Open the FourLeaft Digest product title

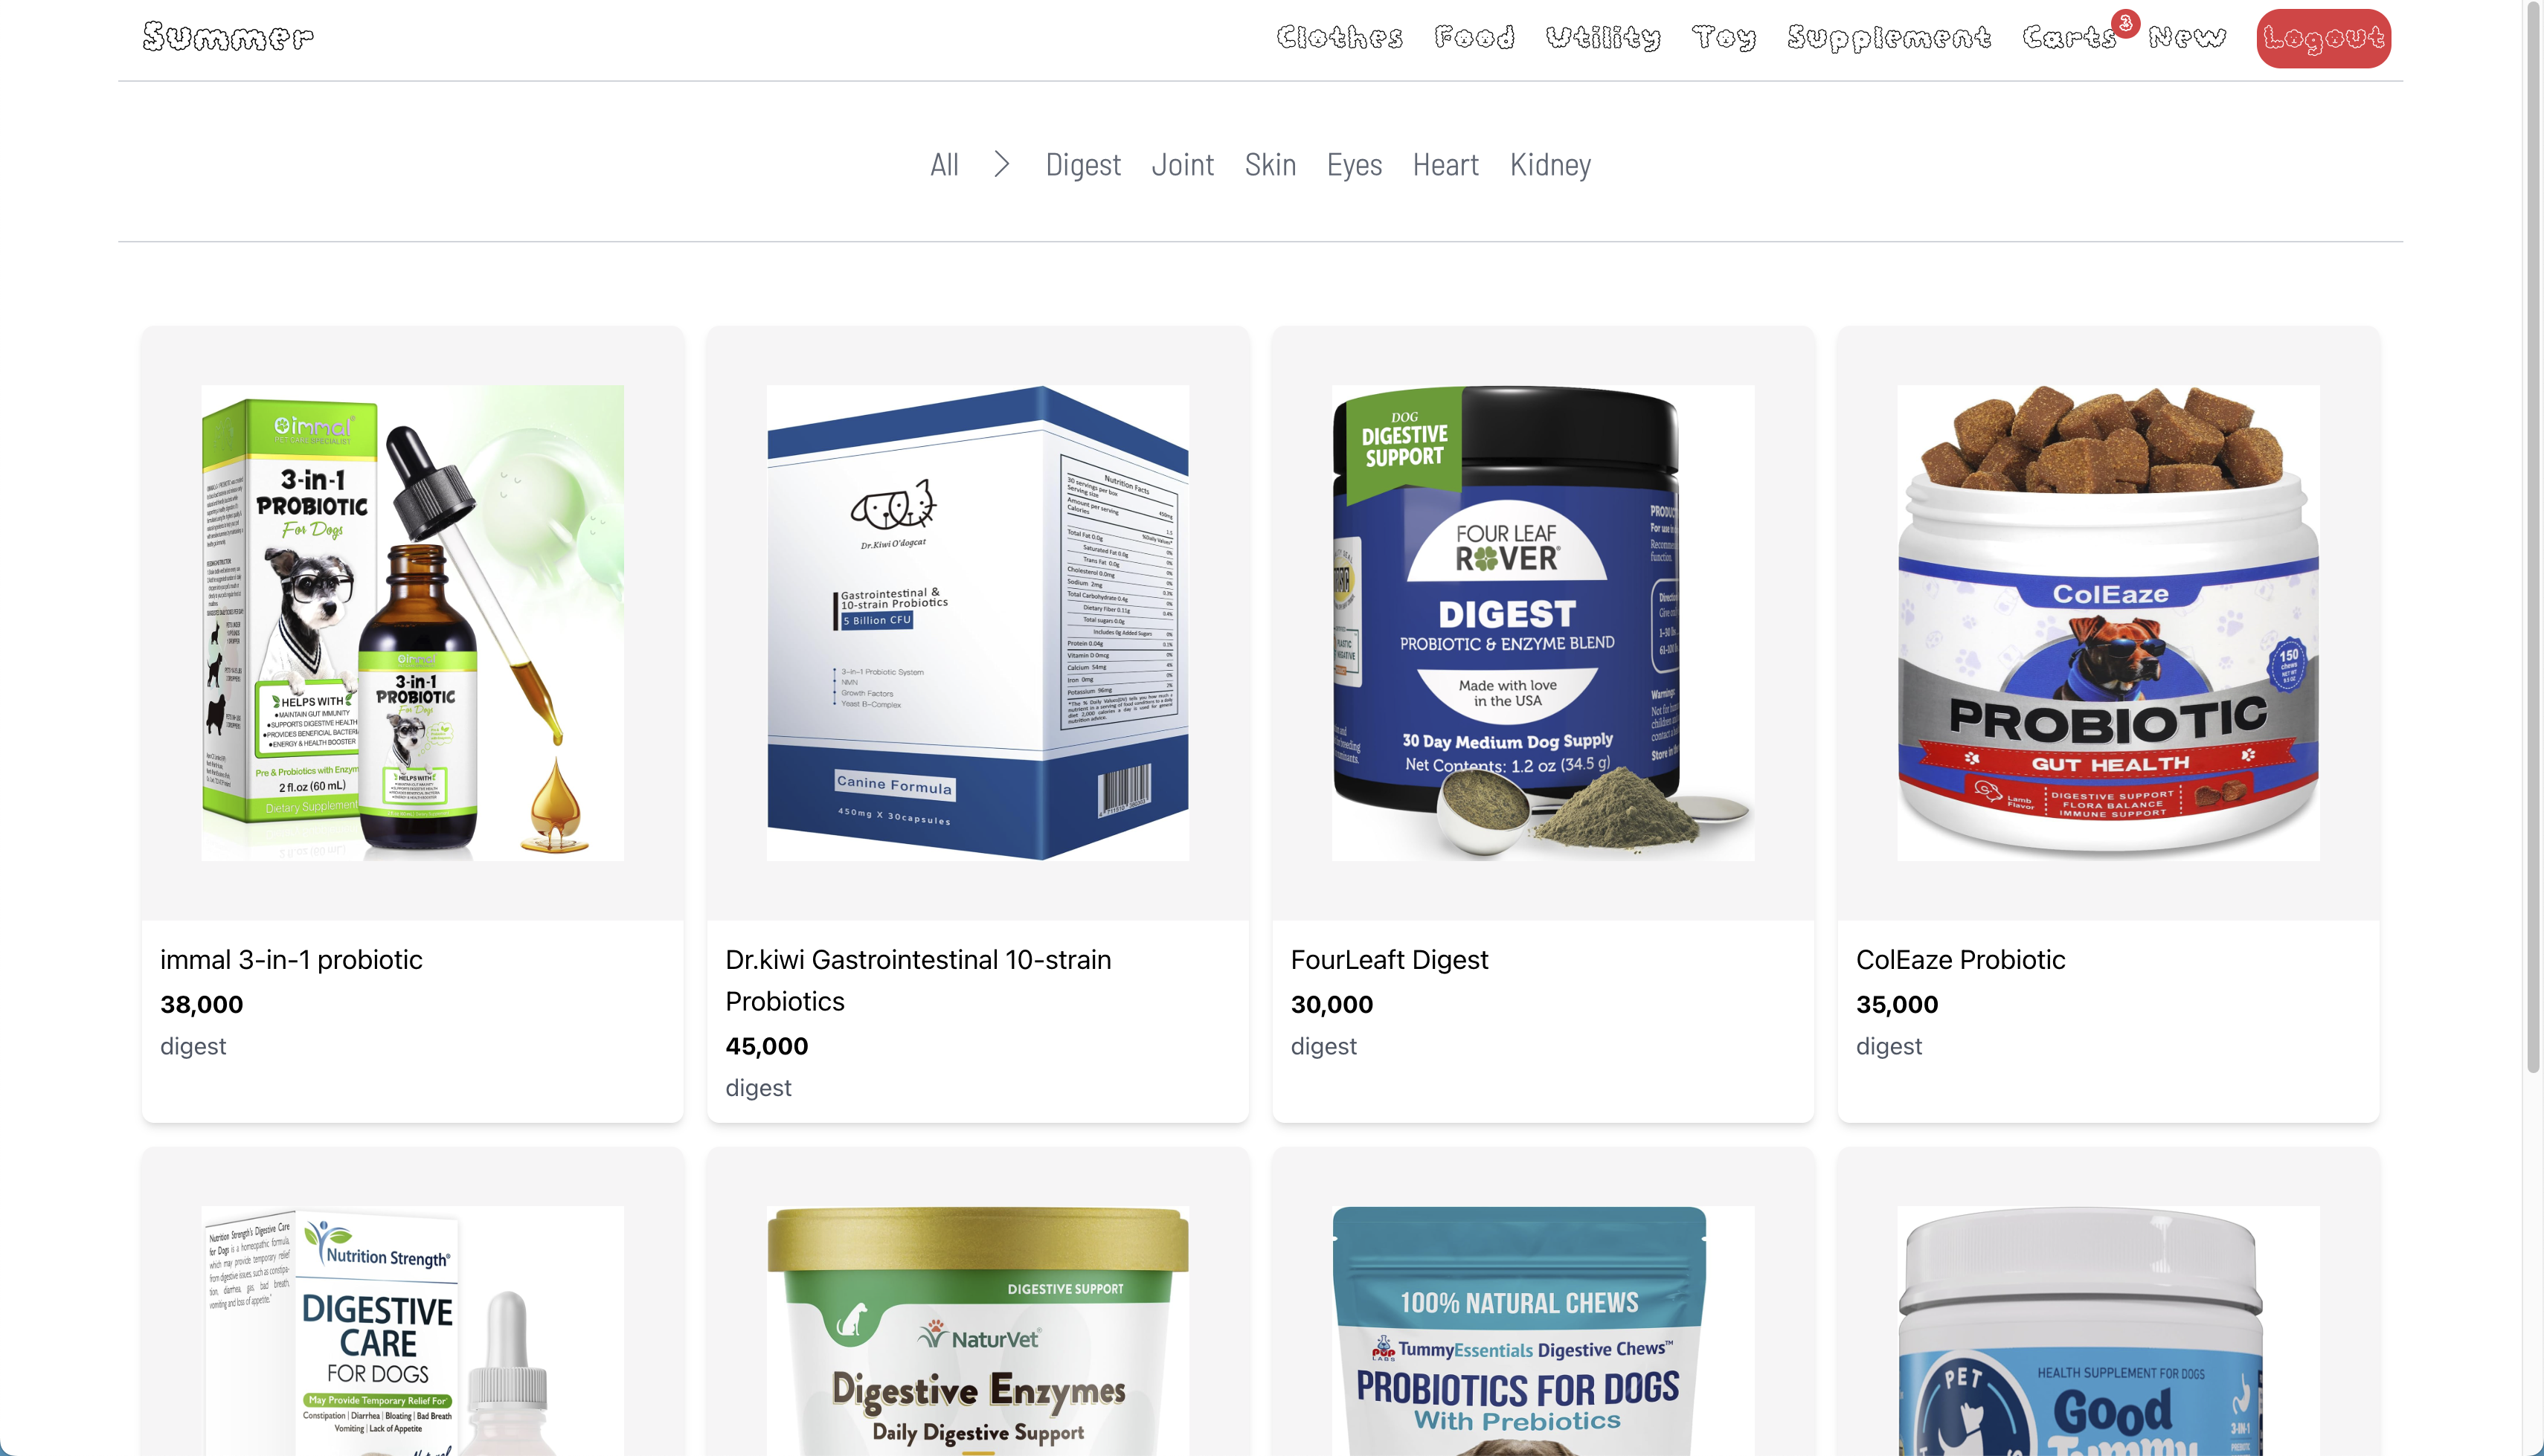point(1389,960)
